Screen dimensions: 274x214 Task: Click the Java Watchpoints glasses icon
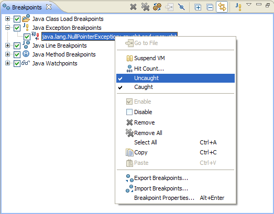[26, 63]
